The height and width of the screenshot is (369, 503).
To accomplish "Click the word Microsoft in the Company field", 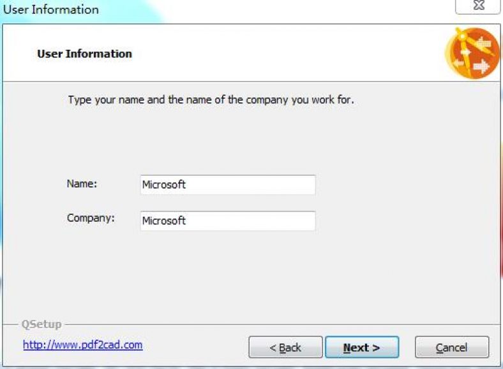I will [164, 221].
